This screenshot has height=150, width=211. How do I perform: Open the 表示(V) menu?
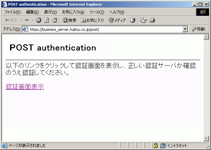pos(50,12)
